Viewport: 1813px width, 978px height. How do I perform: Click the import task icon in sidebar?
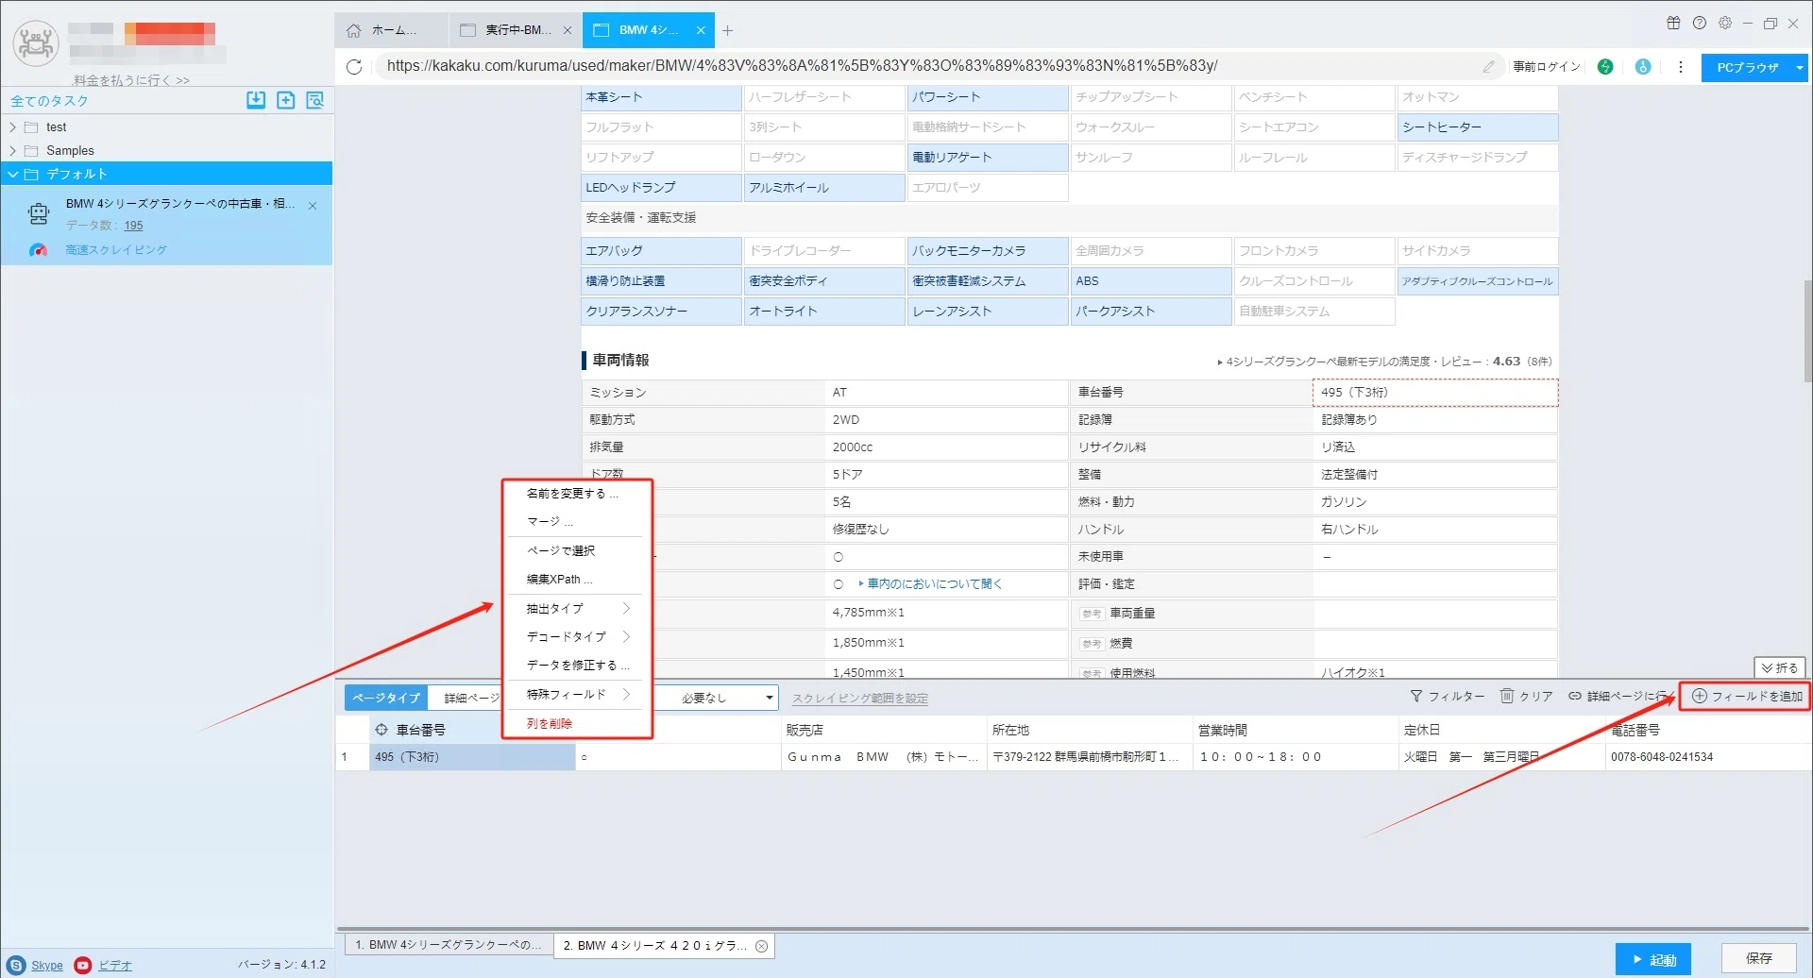pos(256,100)
